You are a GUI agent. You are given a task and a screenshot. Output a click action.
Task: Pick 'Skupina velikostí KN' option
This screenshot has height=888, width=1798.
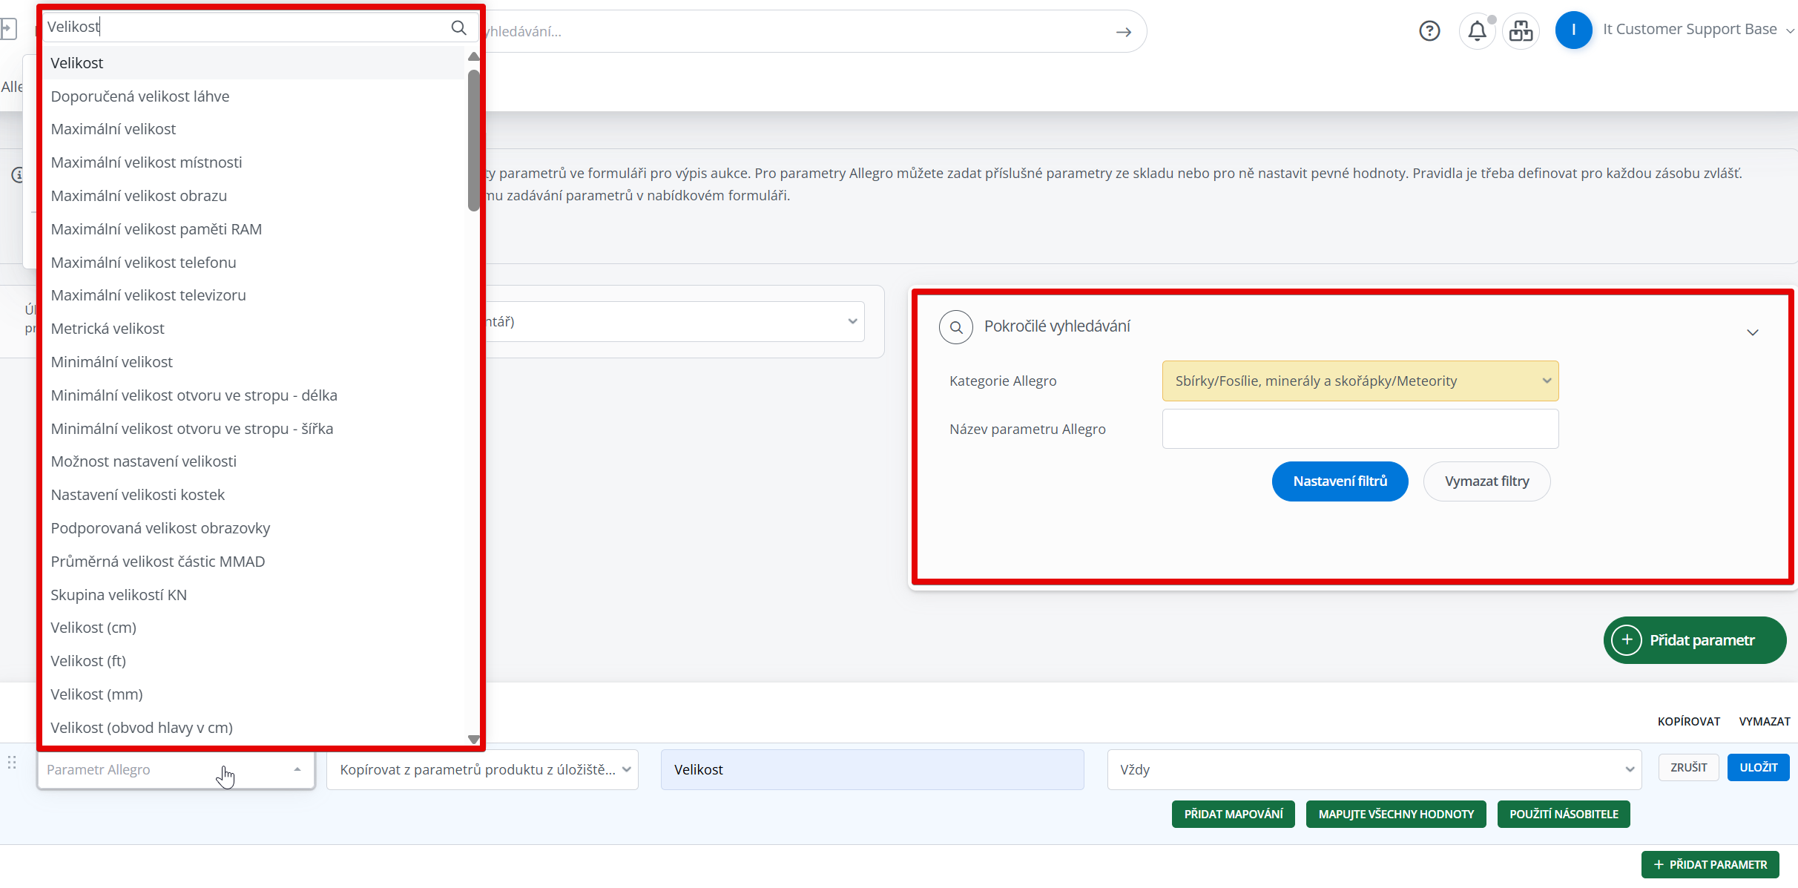[254, 595]
